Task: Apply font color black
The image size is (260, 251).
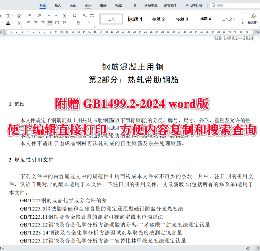Action: pyautogui.click(x=8, y=23)
